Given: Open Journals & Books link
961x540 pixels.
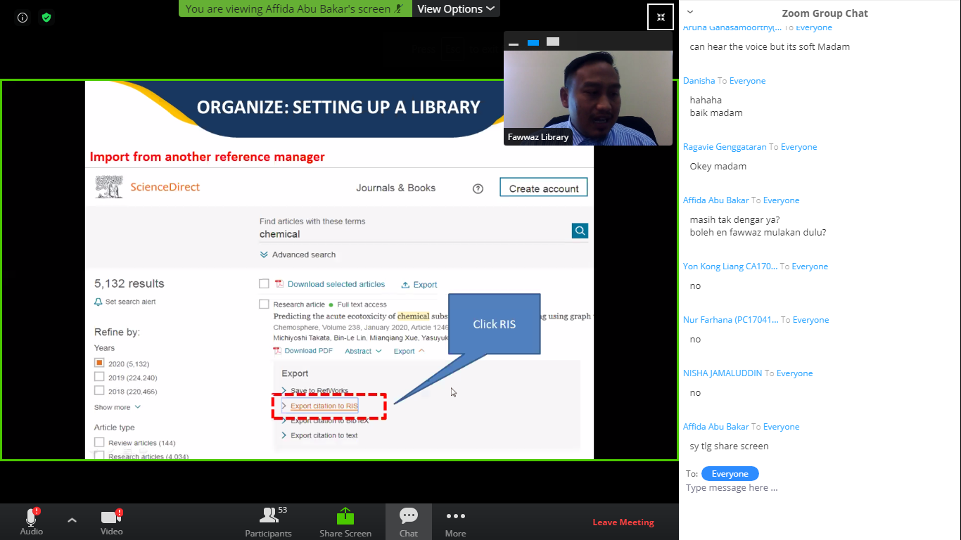Looking at the screenshot, I should point(396,188).
